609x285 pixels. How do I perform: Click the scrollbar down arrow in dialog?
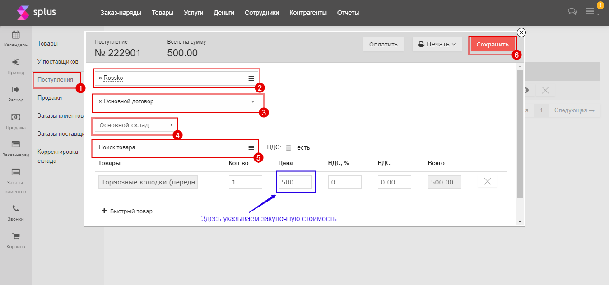[x=520, y=221]
